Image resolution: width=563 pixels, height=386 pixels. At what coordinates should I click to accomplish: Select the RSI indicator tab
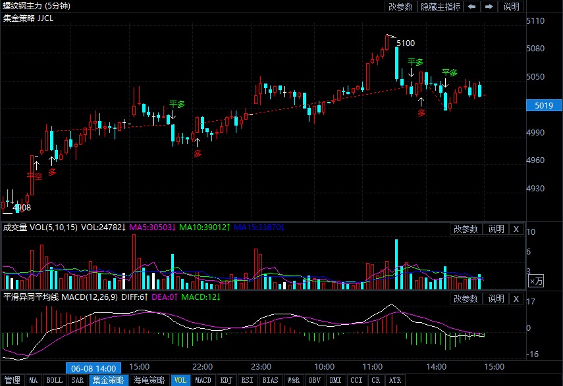pos(247,380)
